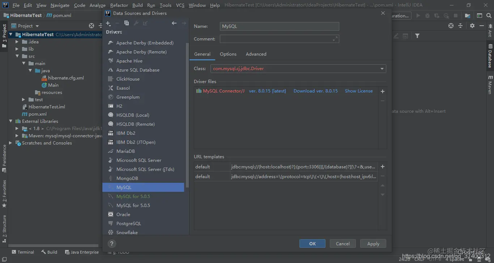The height and width of the screenshot is (263, 494).
Task: Expand Scratches and Consoles node
Action: [11, 143]
